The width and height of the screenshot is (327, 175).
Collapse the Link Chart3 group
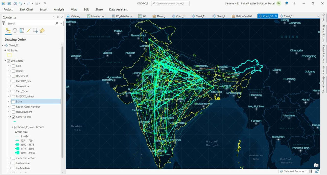[5, 61]
